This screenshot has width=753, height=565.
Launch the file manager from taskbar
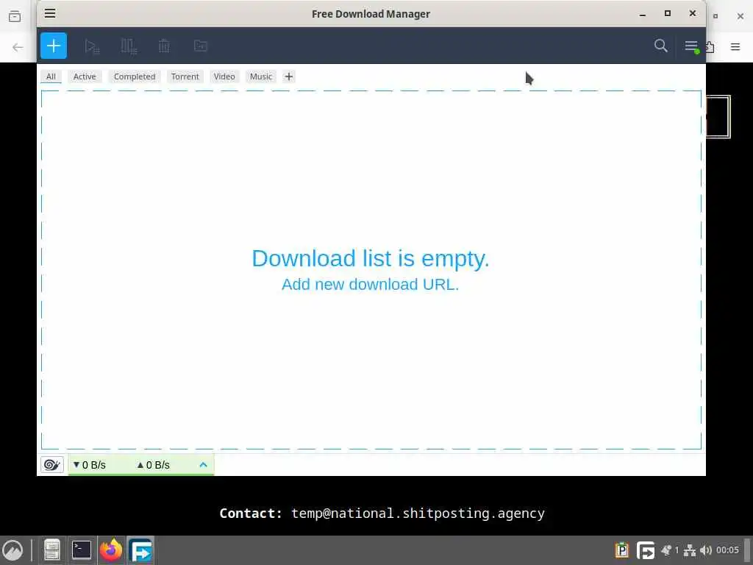point(52,550)
